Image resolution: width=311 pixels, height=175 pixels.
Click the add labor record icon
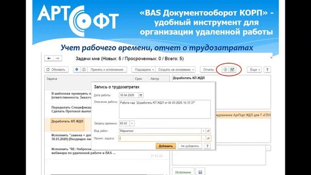coord(232,70)
